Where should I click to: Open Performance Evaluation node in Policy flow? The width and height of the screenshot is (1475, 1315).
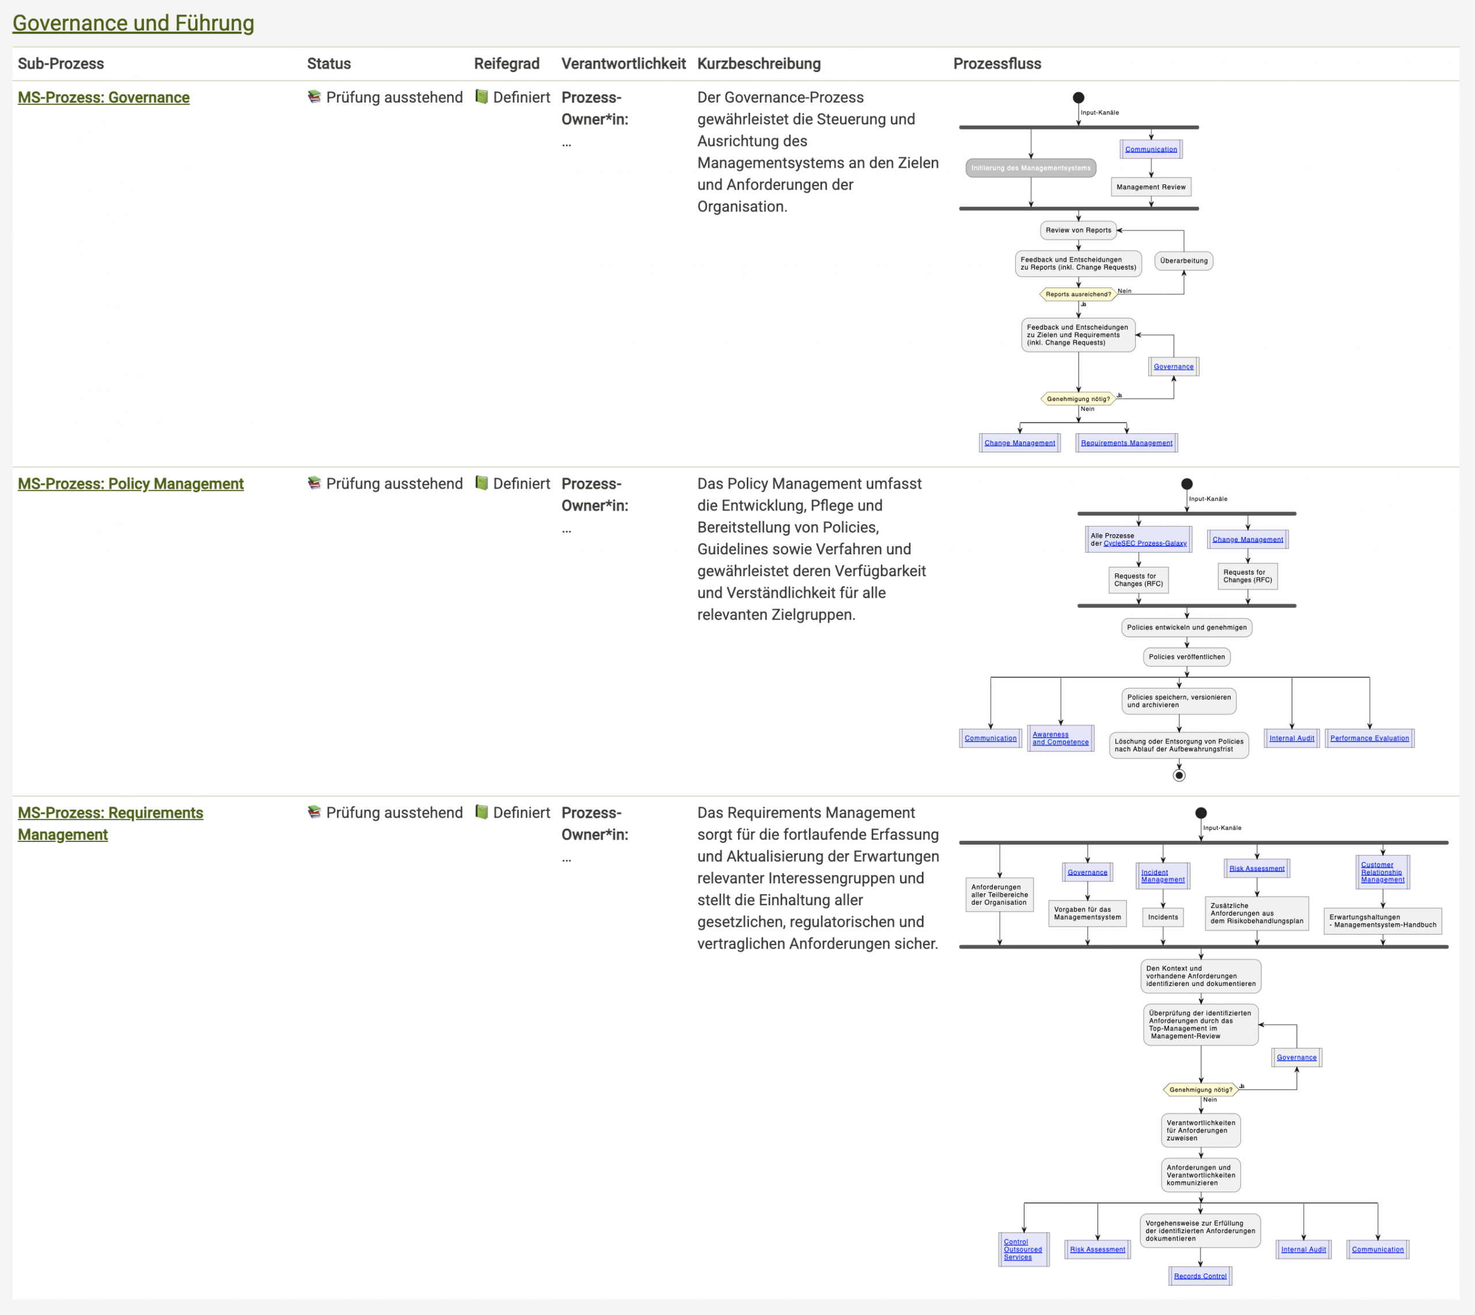coord(1369,738)
